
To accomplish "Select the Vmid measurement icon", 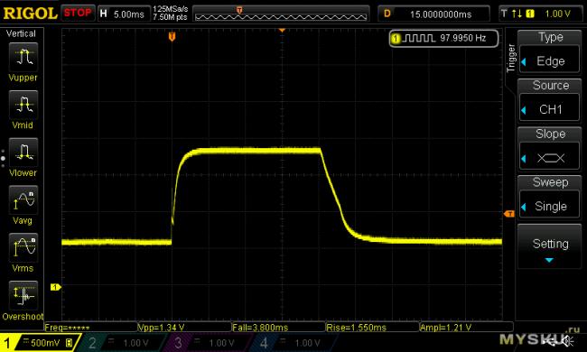I will click(x=23, y=105).
